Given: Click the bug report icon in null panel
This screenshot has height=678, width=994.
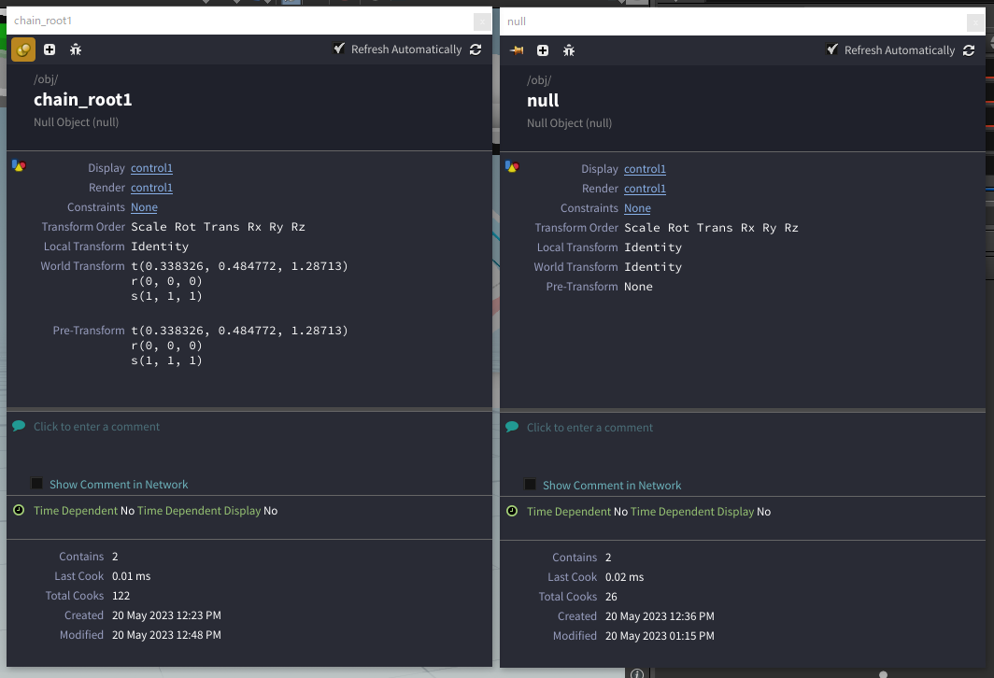Looking at the screenshot, I should point(568,50).
